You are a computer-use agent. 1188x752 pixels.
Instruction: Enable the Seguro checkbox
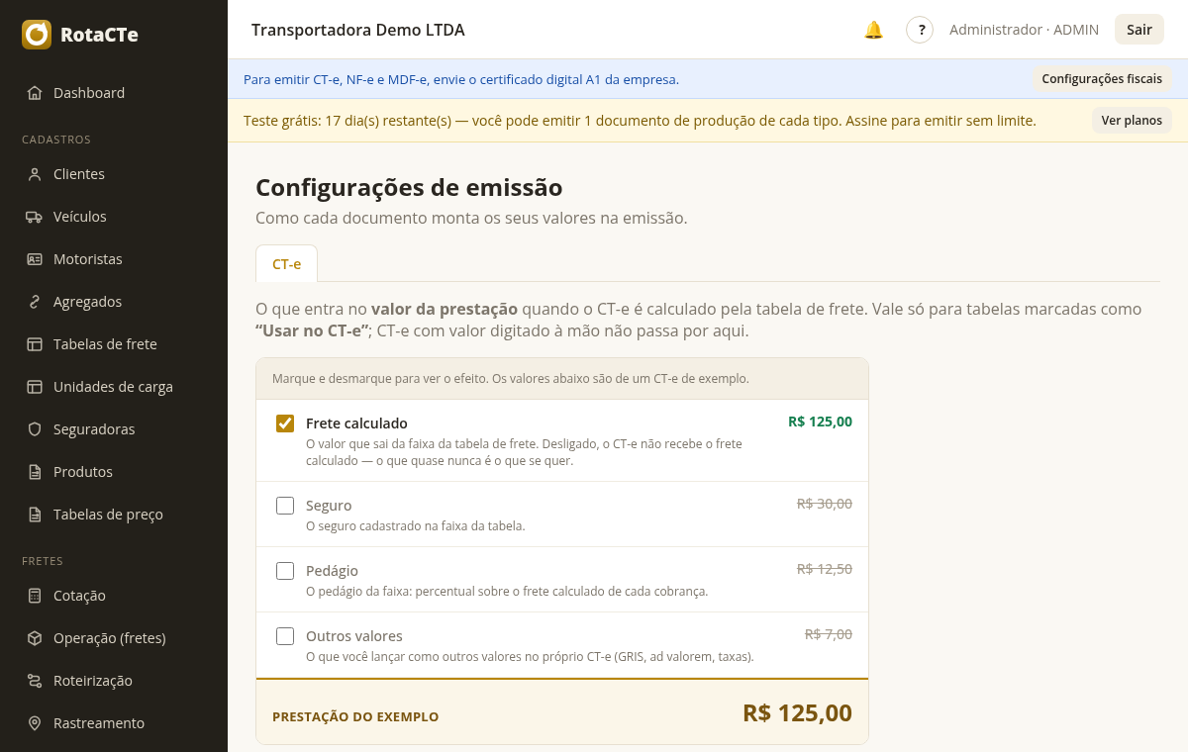(285, 506)
